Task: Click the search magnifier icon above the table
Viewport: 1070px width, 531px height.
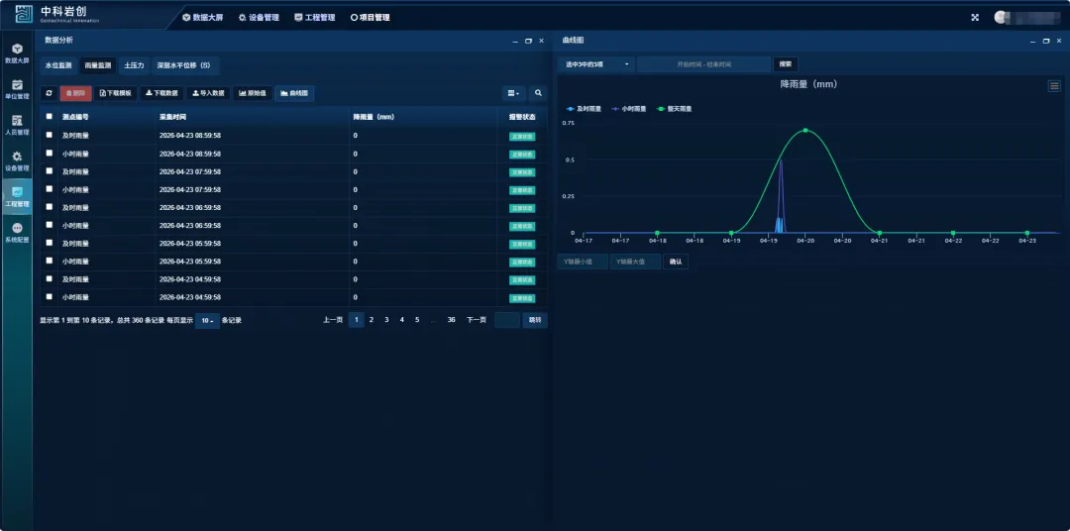Action: coord(538,93)
